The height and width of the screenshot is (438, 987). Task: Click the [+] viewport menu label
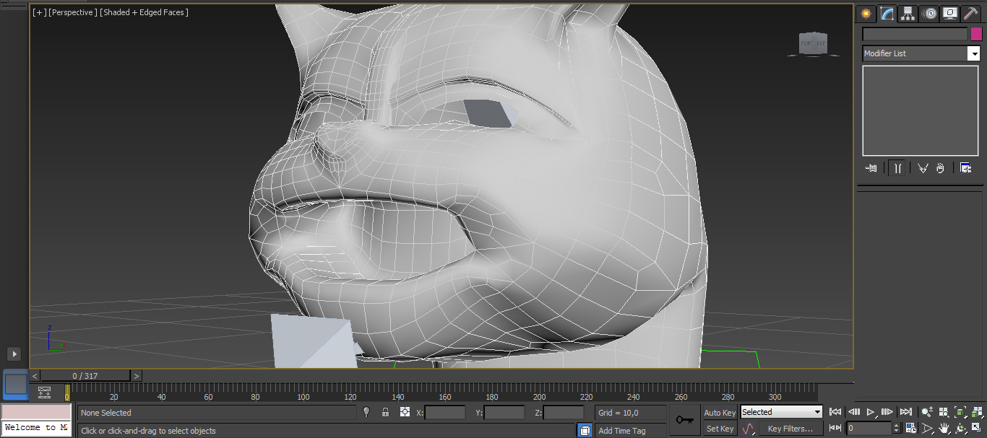pos(39,12)
